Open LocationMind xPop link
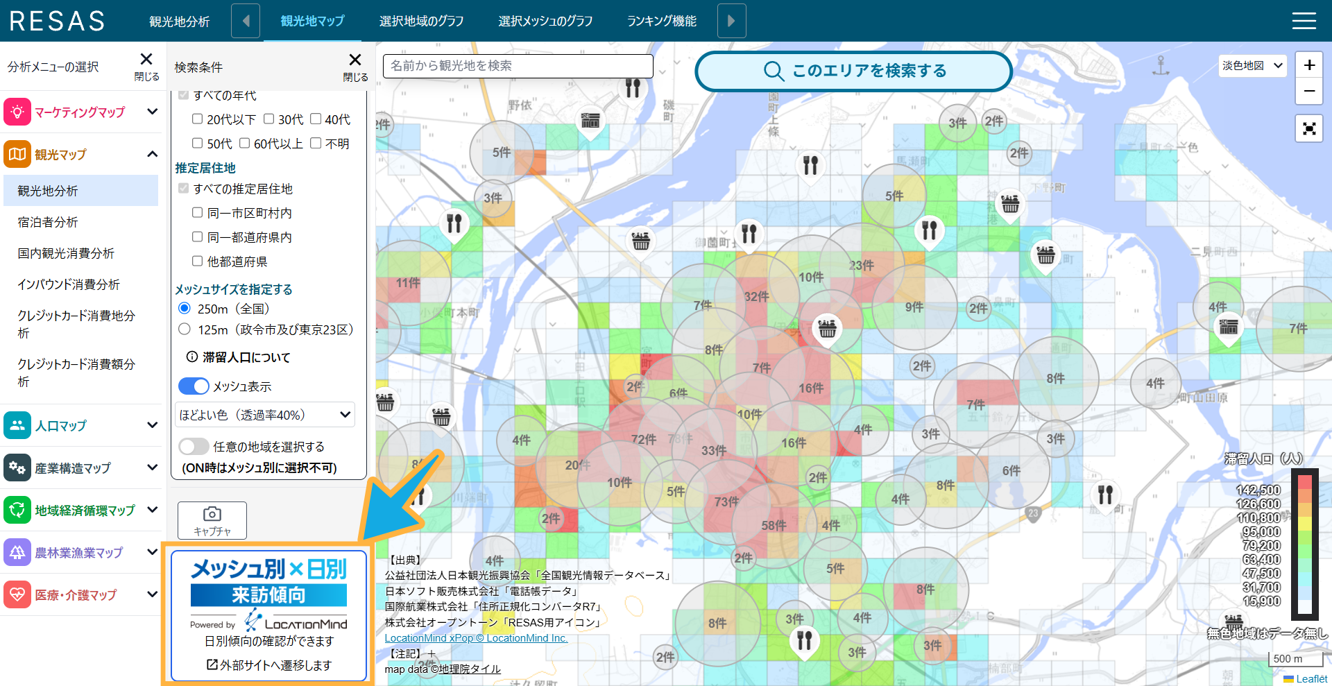The height and width of the screenshot is (686, 1332). [476, 638]
